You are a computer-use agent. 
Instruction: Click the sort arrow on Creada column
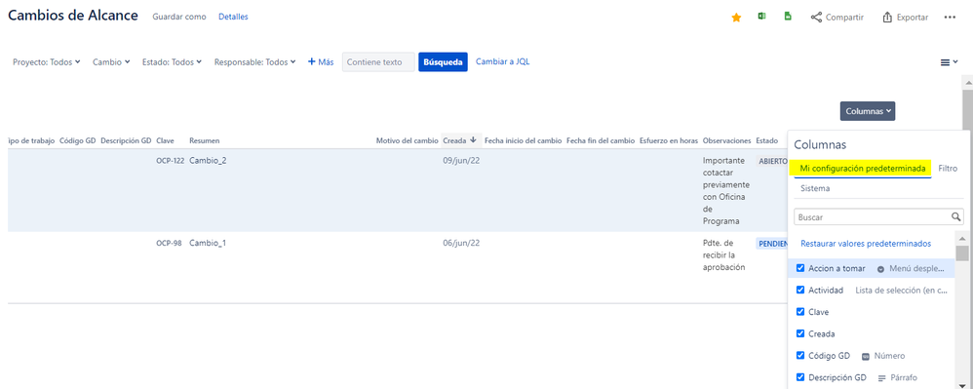tap(474, 140)
